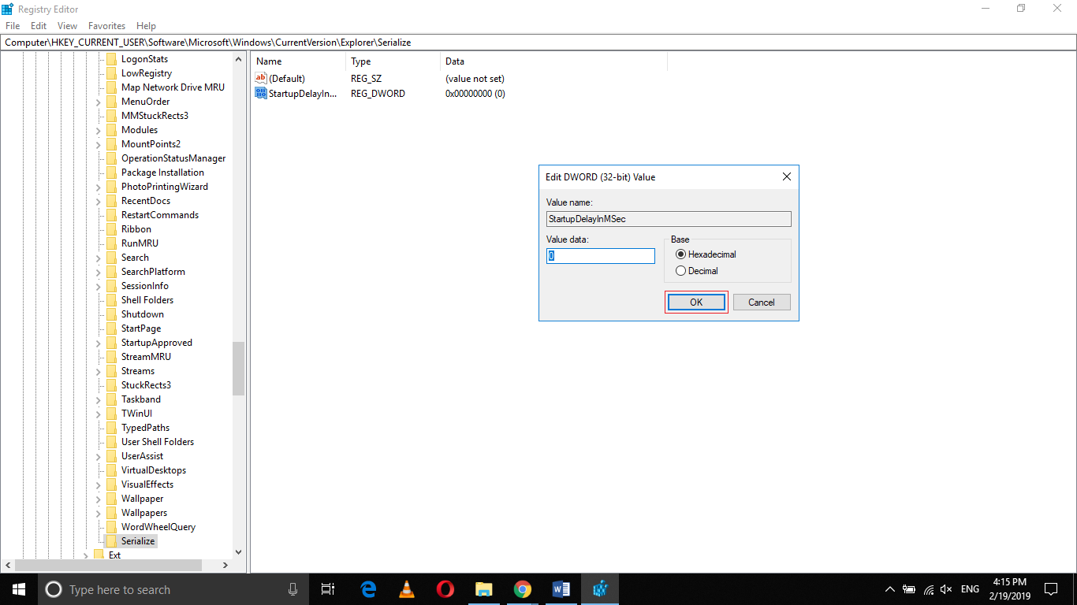Open Opera browser from taskbar
The height and width of the screenshot is (605, 1077).
[x=445, y=589]
